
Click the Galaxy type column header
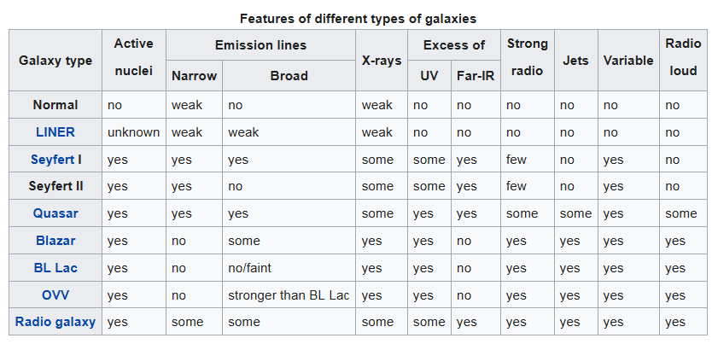55,61
